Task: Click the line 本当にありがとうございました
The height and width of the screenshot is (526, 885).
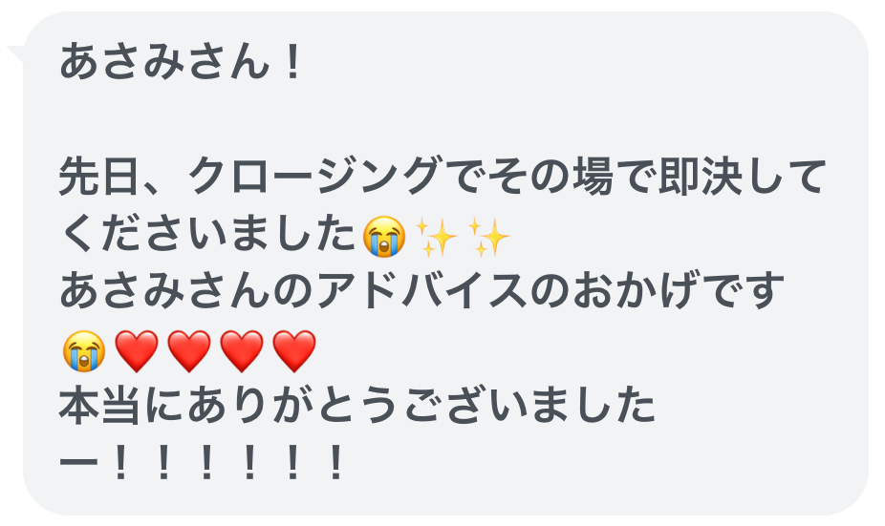Action: pos(357,406)
